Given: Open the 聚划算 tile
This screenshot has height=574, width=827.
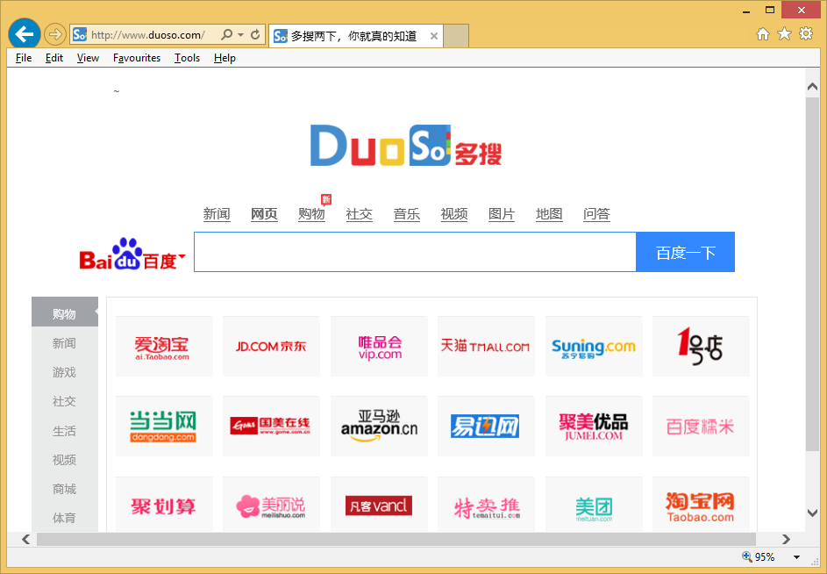Looking at the screenshot, I should click(164, 506).
